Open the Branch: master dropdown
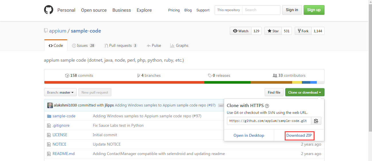 click(60, 92)
